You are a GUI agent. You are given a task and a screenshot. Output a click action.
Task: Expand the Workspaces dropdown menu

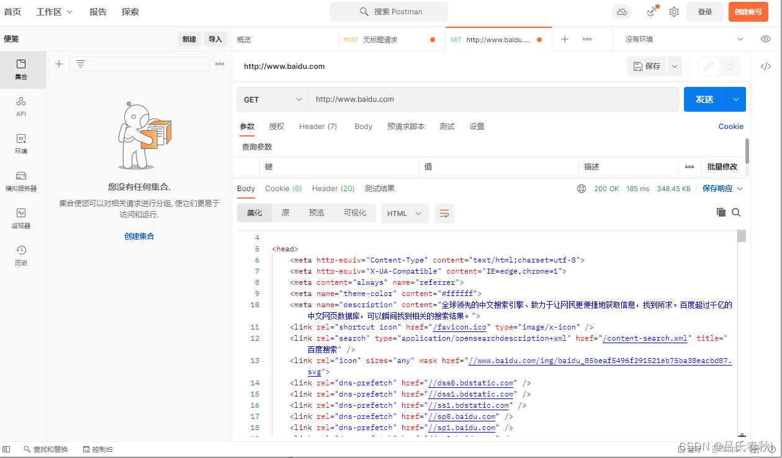point(54,12)
